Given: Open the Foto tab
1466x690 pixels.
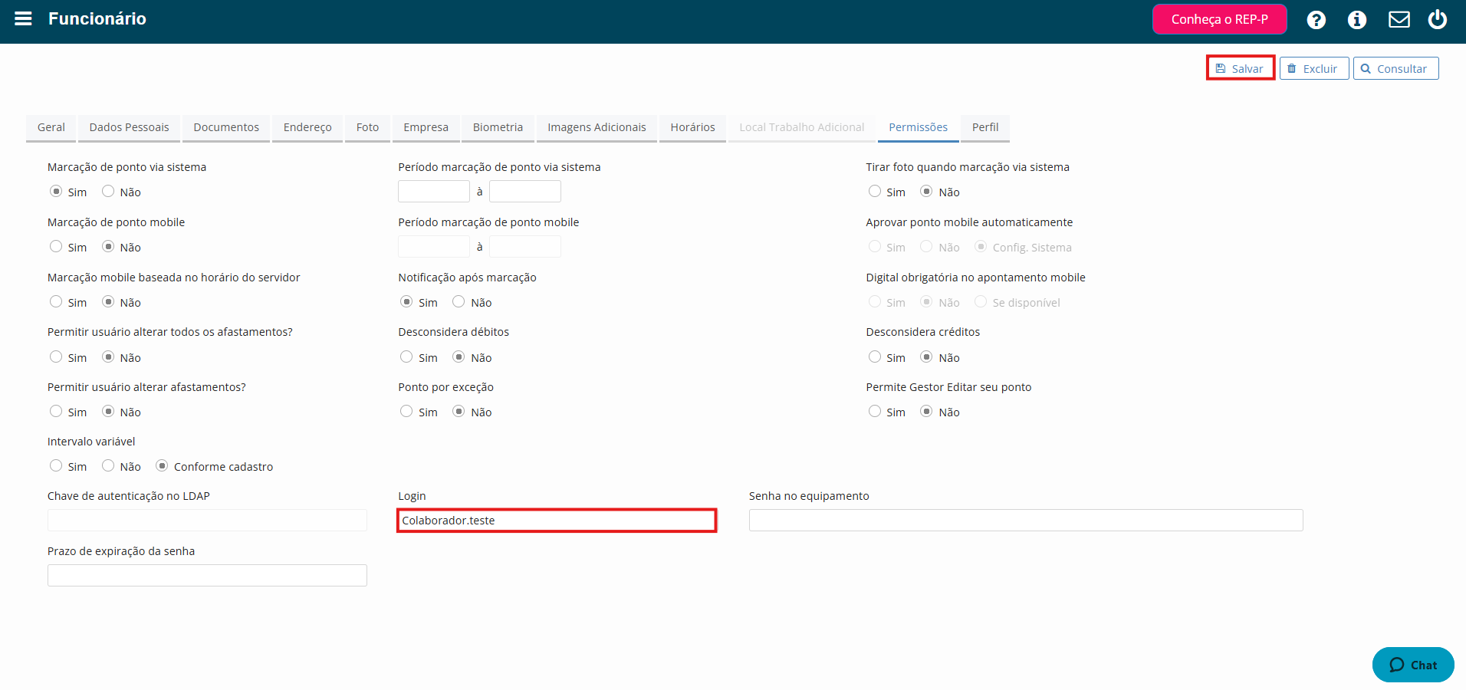Looking at the screenshot, I should tap(367, 127).
